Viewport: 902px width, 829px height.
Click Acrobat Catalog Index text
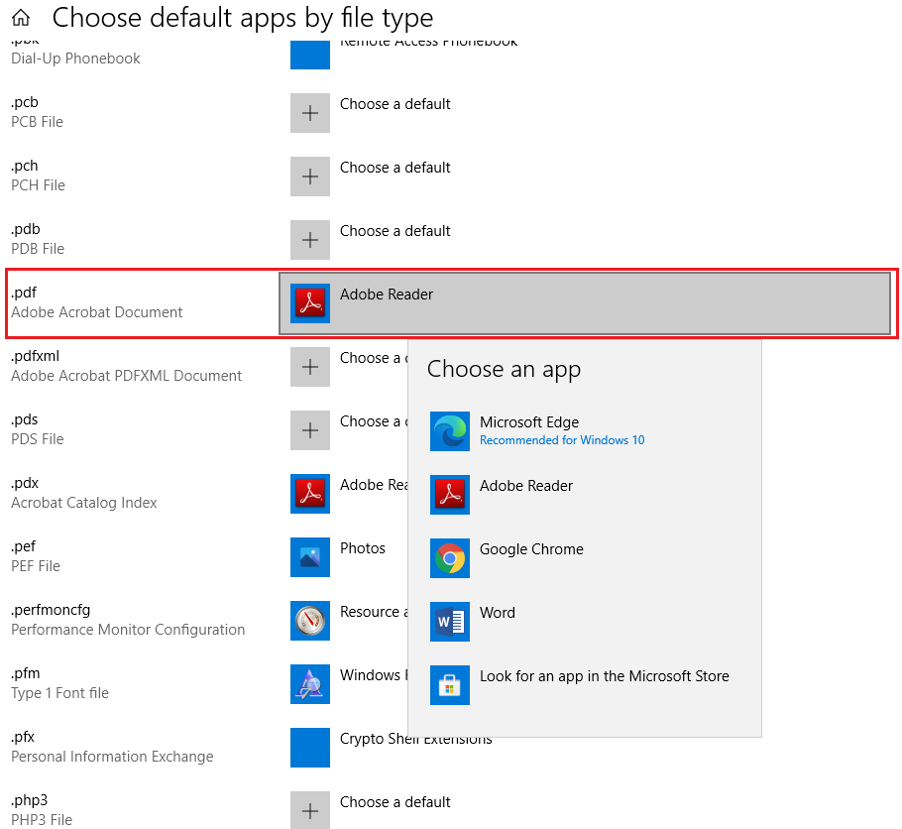coord(84,503)
